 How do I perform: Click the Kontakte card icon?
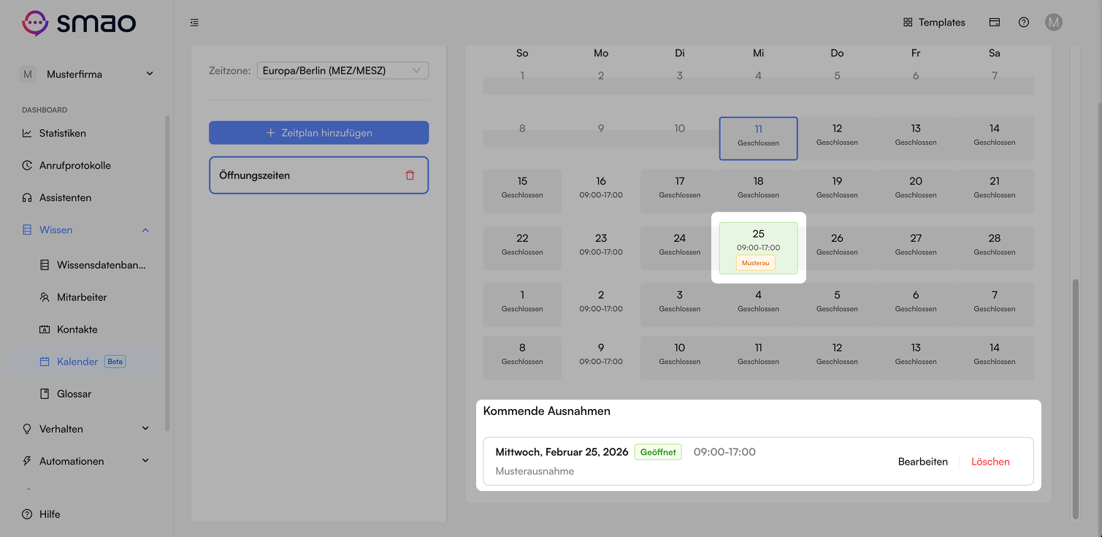45,330
